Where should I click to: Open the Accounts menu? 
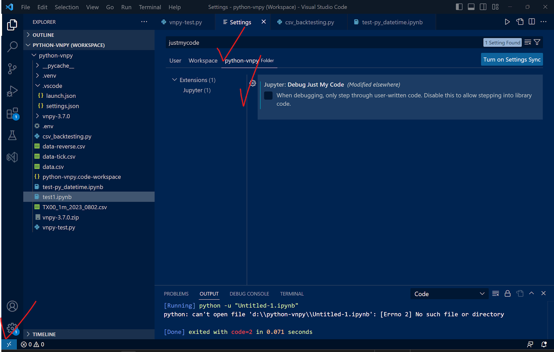coord(12,306)
